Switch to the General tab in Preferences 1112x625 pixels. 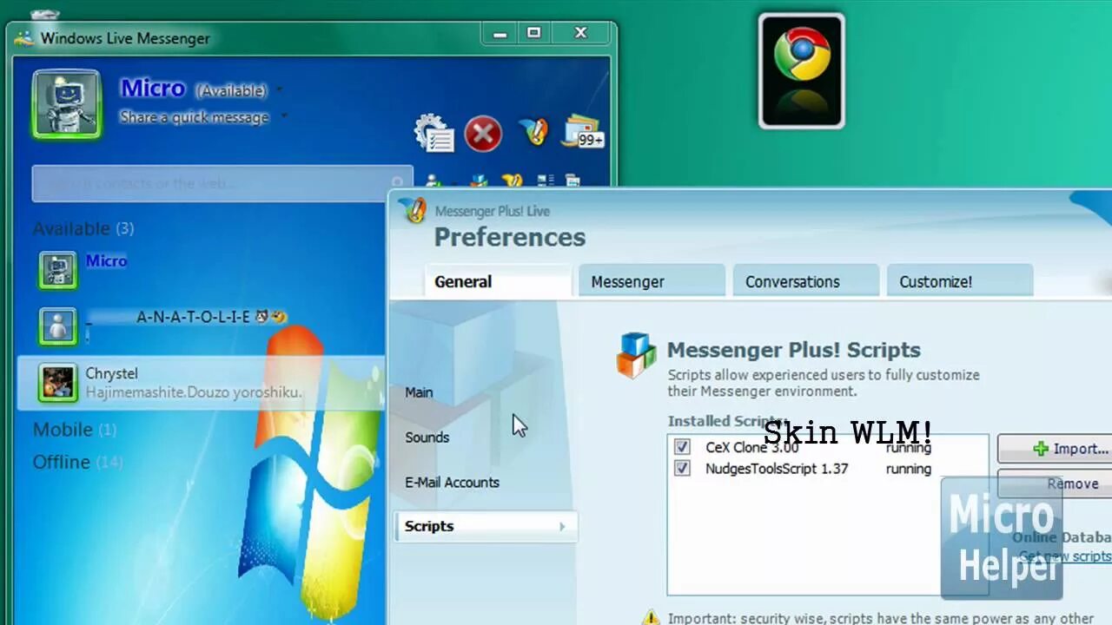tap(498, 281)
